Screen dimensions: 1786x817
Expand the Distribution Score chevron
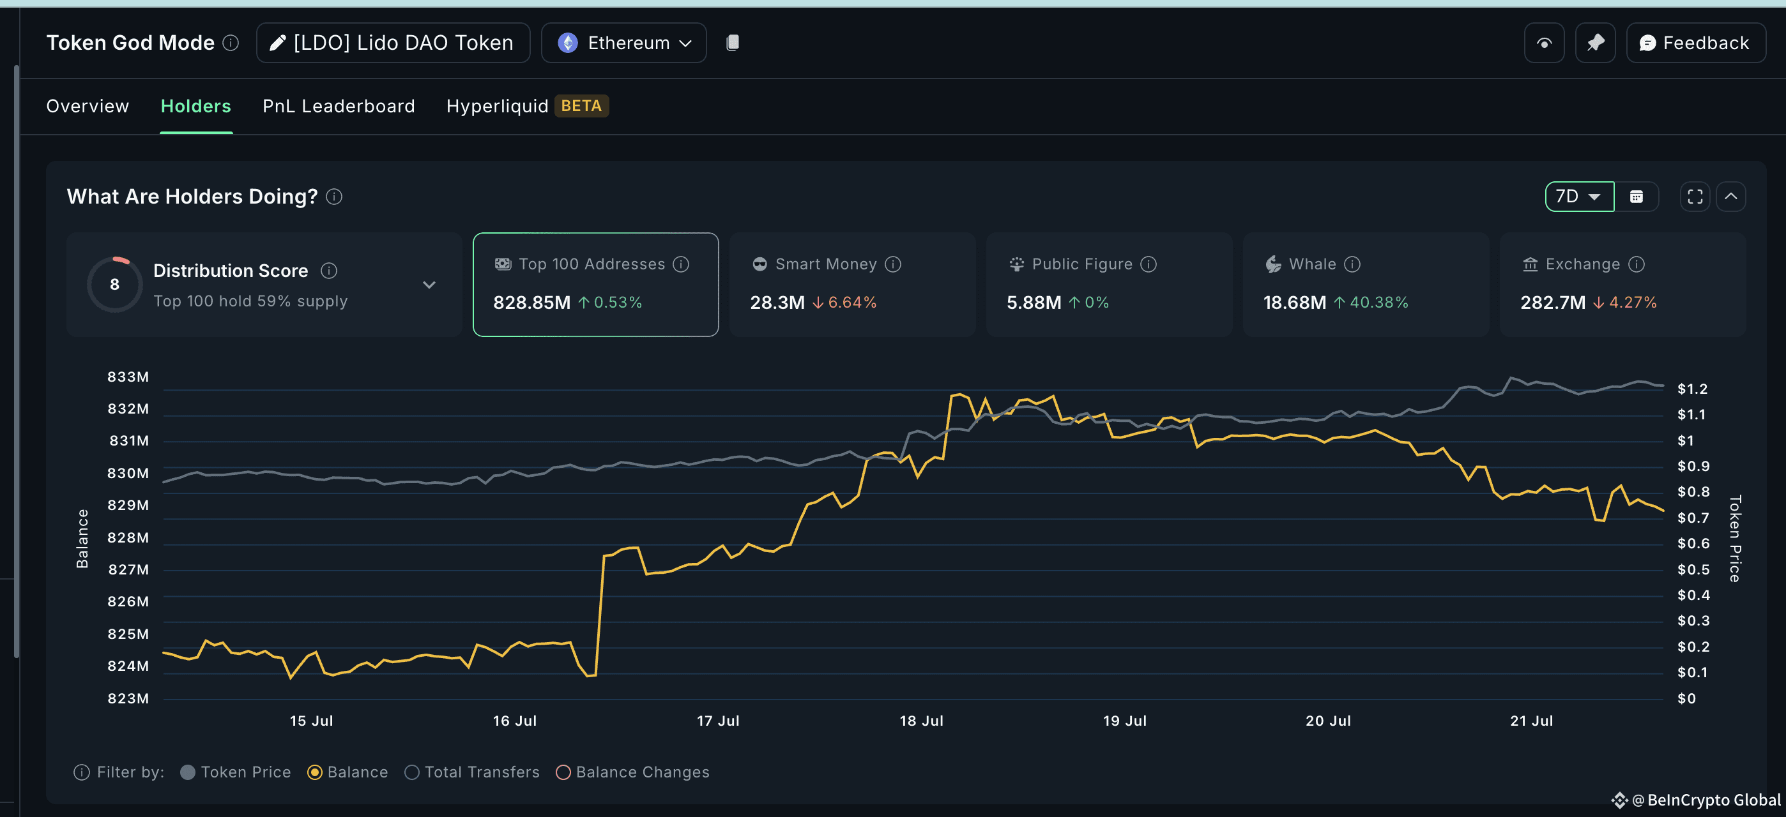click(429, 285)
